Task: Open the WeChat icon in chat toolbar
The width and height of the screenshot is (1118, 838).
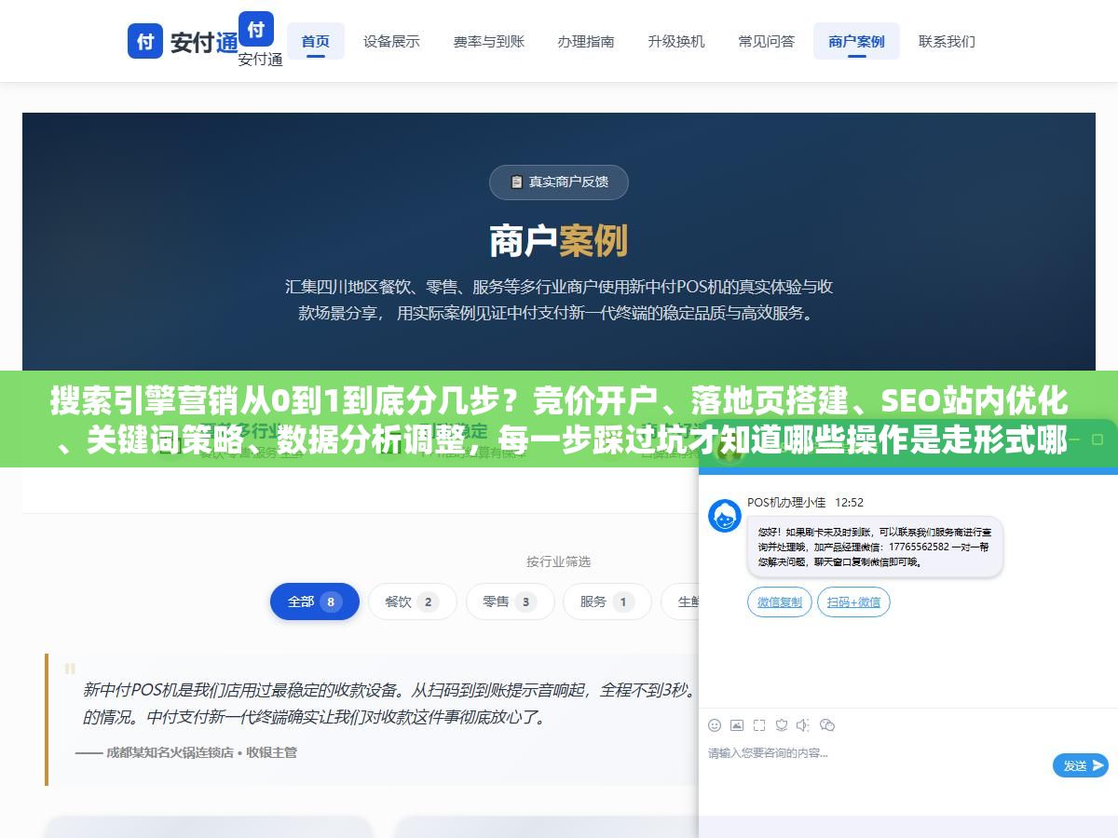Action: pos(826,725)
